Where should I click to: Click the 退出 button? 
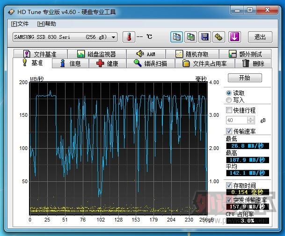click(x=260, y=37)
